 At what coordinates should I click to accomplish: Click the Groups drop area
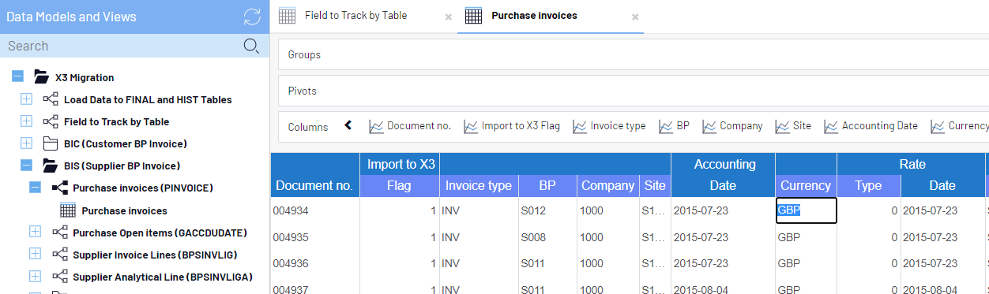point(634,54)
